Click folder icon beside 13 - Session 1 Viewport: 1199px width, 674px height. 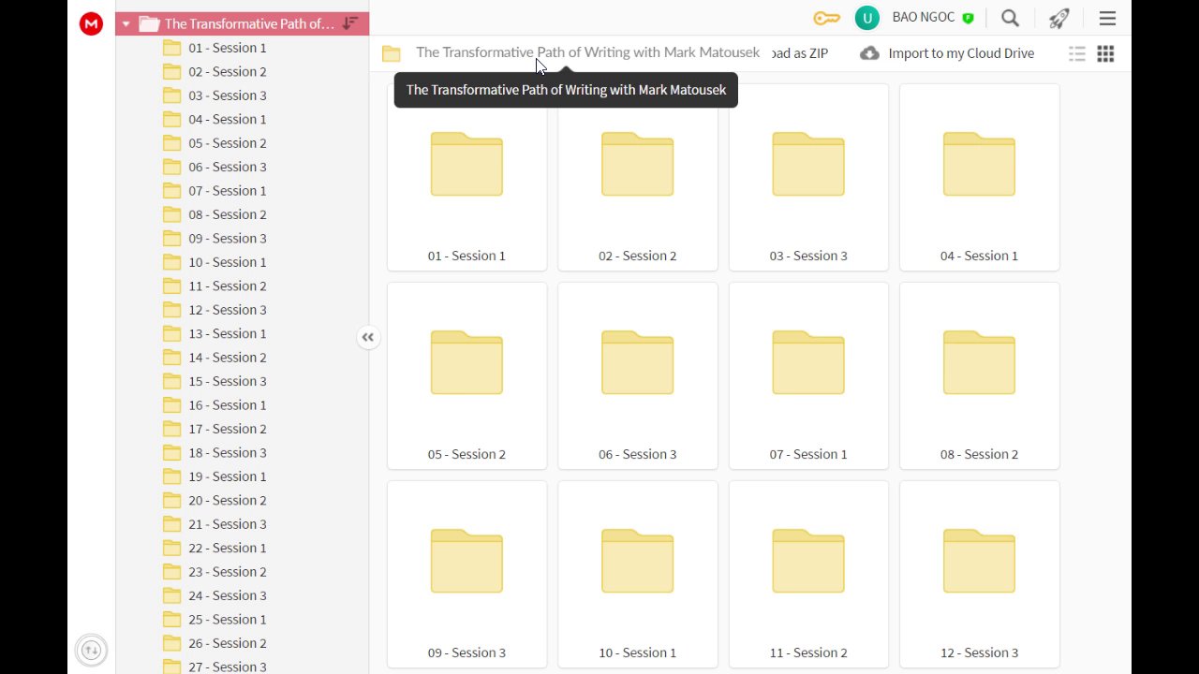171,333
